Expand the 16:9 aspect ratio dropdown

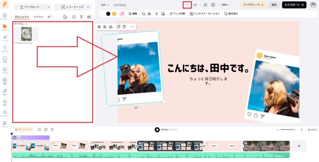(x=104, y=5)
